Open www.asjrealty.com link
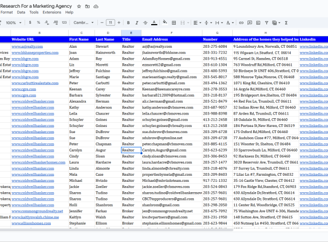328x242 pixels. [x=27, y=46]
